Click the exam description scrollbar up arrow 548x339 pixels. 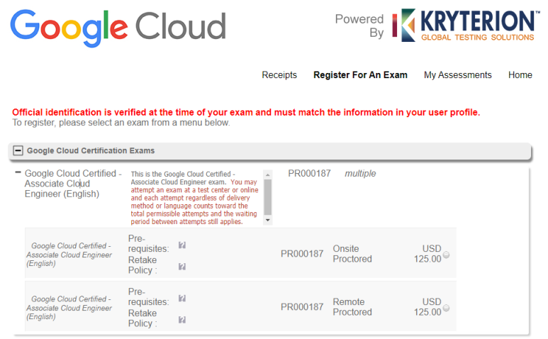268,174
